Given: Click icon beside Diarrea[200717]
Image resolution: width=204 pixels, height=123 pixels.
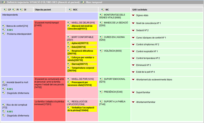Looking at the screenshot, I should pyautogui.click(x=69, y=64).
